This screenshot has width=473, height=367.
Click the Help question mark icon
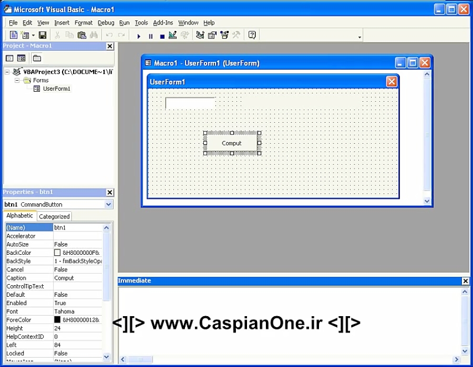tap(251, 35)
